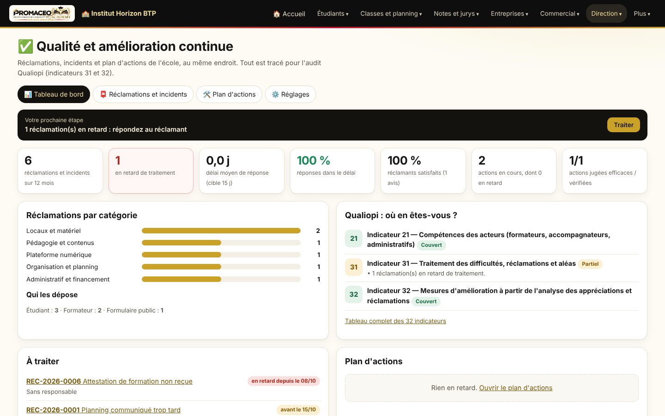Click the Indicateur 32 number badge
The width and height of the screenshot is (665, 416).
(x=354, y=294)
